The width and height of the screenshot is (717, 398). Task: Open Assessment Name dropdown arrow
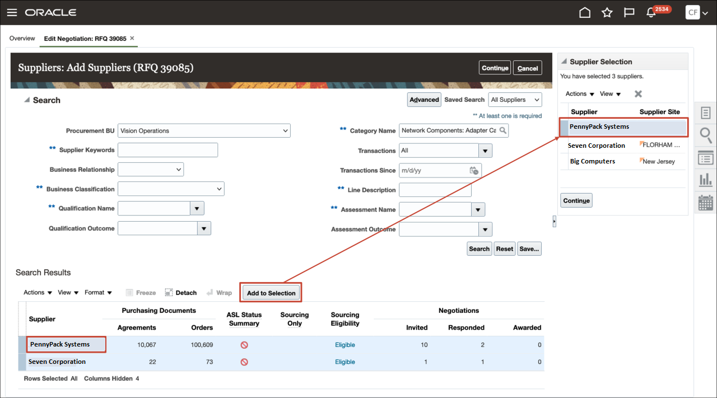click(478, 209)
